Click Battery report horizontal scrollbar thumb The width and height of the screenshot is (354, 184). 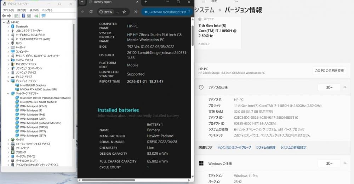tap(108, 180)
